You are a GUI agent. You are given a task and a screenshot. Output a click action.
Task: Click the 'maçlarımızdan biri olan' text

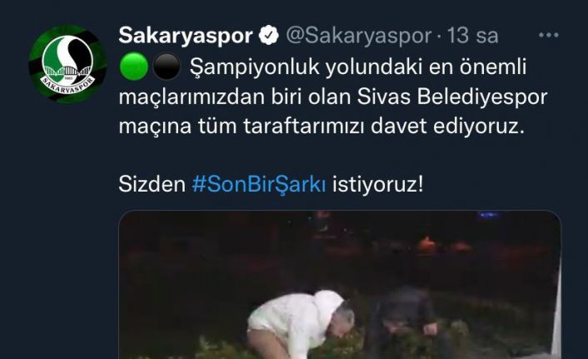(234, 97)
